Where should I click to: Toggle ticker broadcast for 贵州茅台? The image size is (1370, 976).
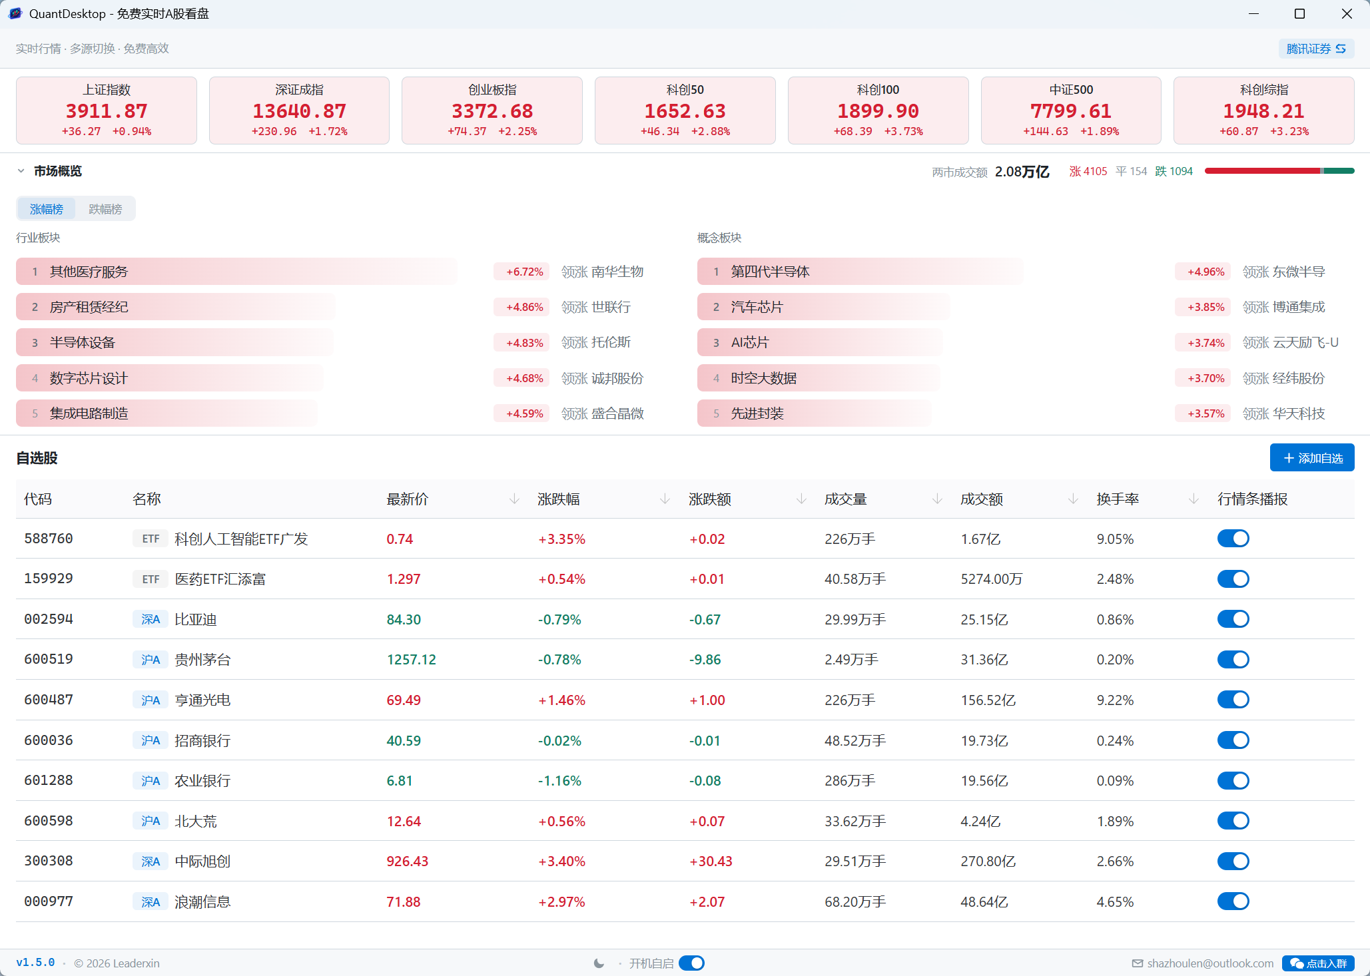coord(1233,660)
